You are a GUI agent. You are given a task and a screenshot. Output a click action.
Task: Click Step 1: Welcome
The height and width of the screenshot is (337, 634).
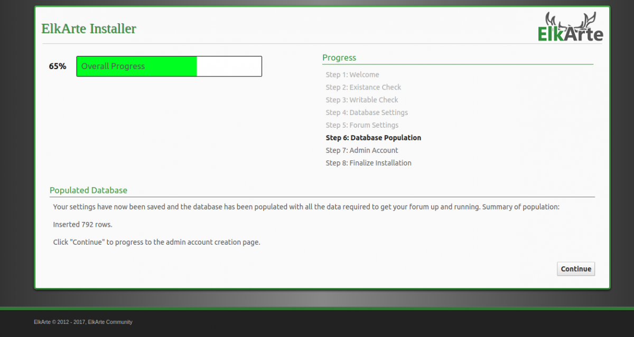coord(352,75)
